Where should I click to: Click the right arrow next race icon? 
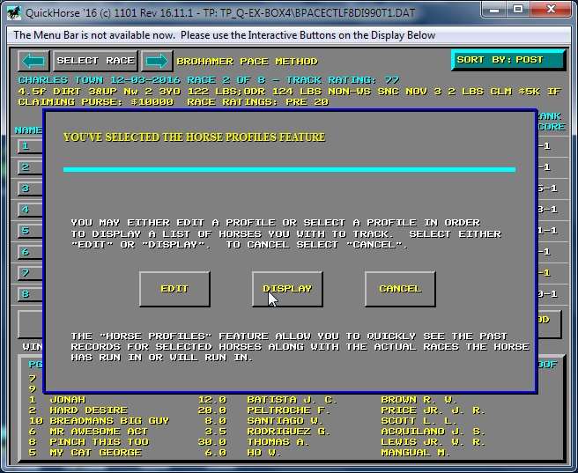pyautogui.click(x=157, y=61)
